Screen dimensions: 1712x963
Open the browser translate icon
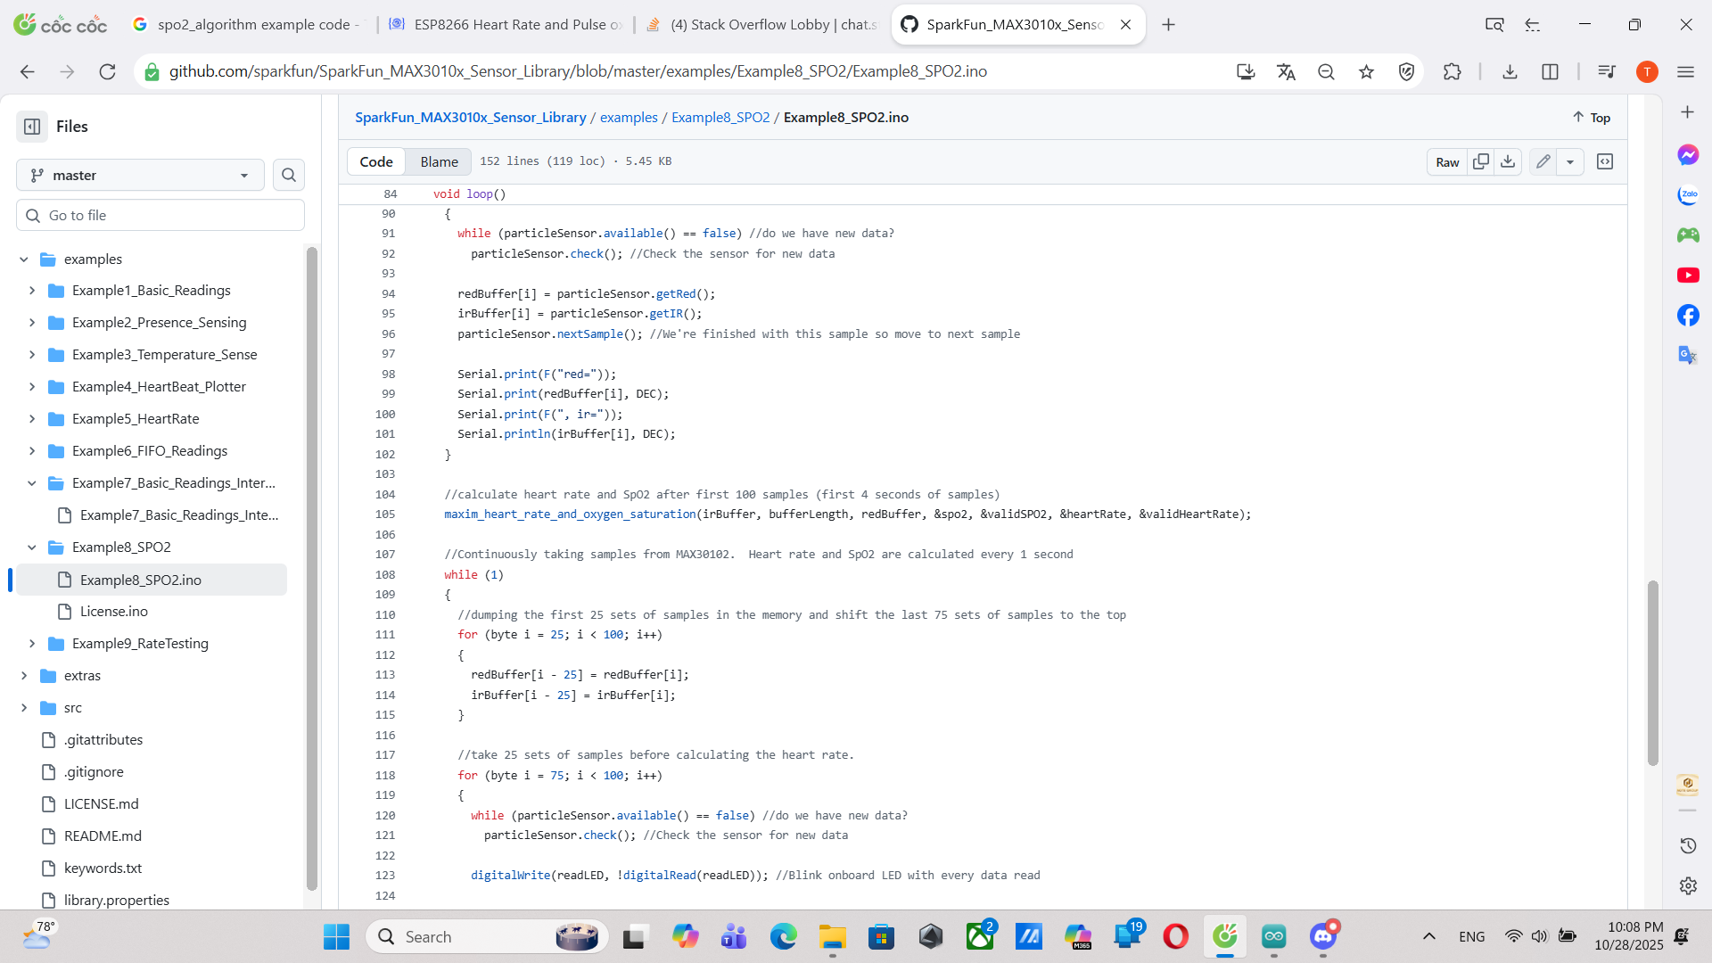1286,72
